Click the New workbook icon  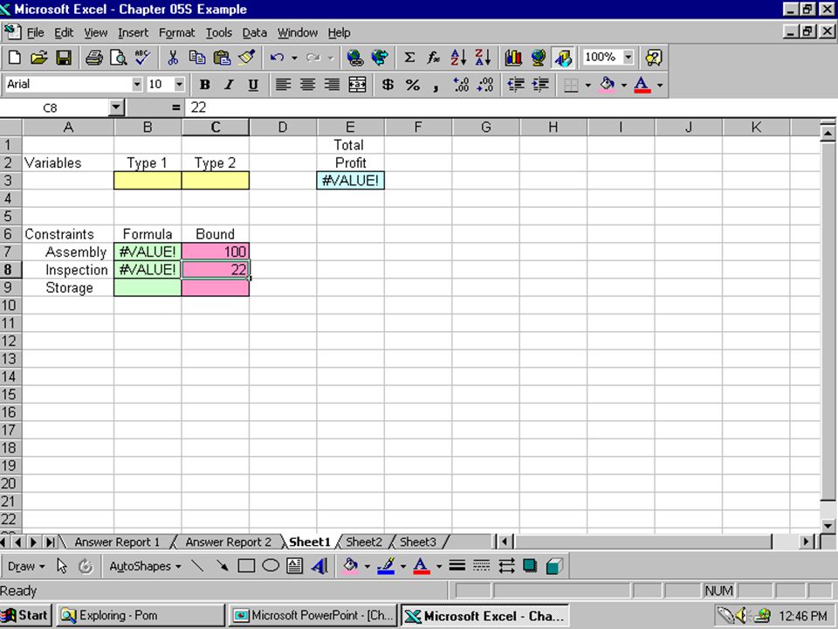(x=15, y=58)
